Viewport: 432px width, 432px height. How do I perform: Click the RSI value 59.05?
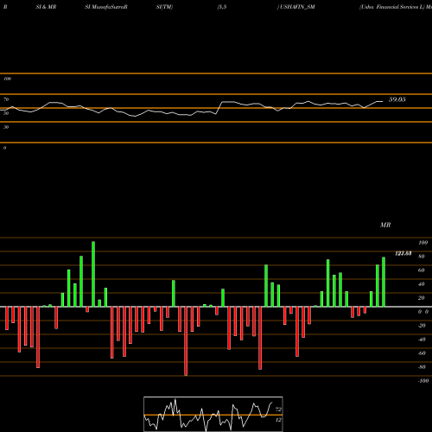(x=397, y=99)
